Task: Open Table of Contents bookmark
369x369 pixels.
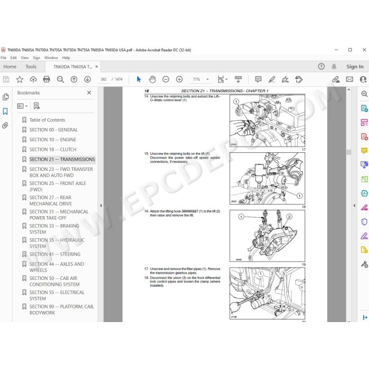Action: [47, 120]
